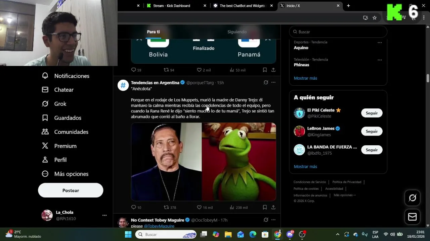Repost the Danny Trejo anecdote post
430x241 pixels.
[x=166, y=208]
